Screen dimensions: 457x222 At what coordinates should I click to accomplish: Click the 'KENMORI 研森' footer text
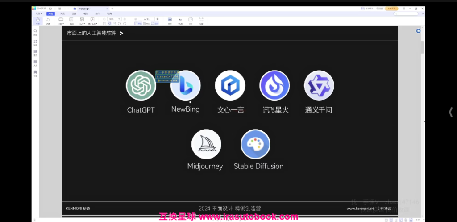click(78, 209)
